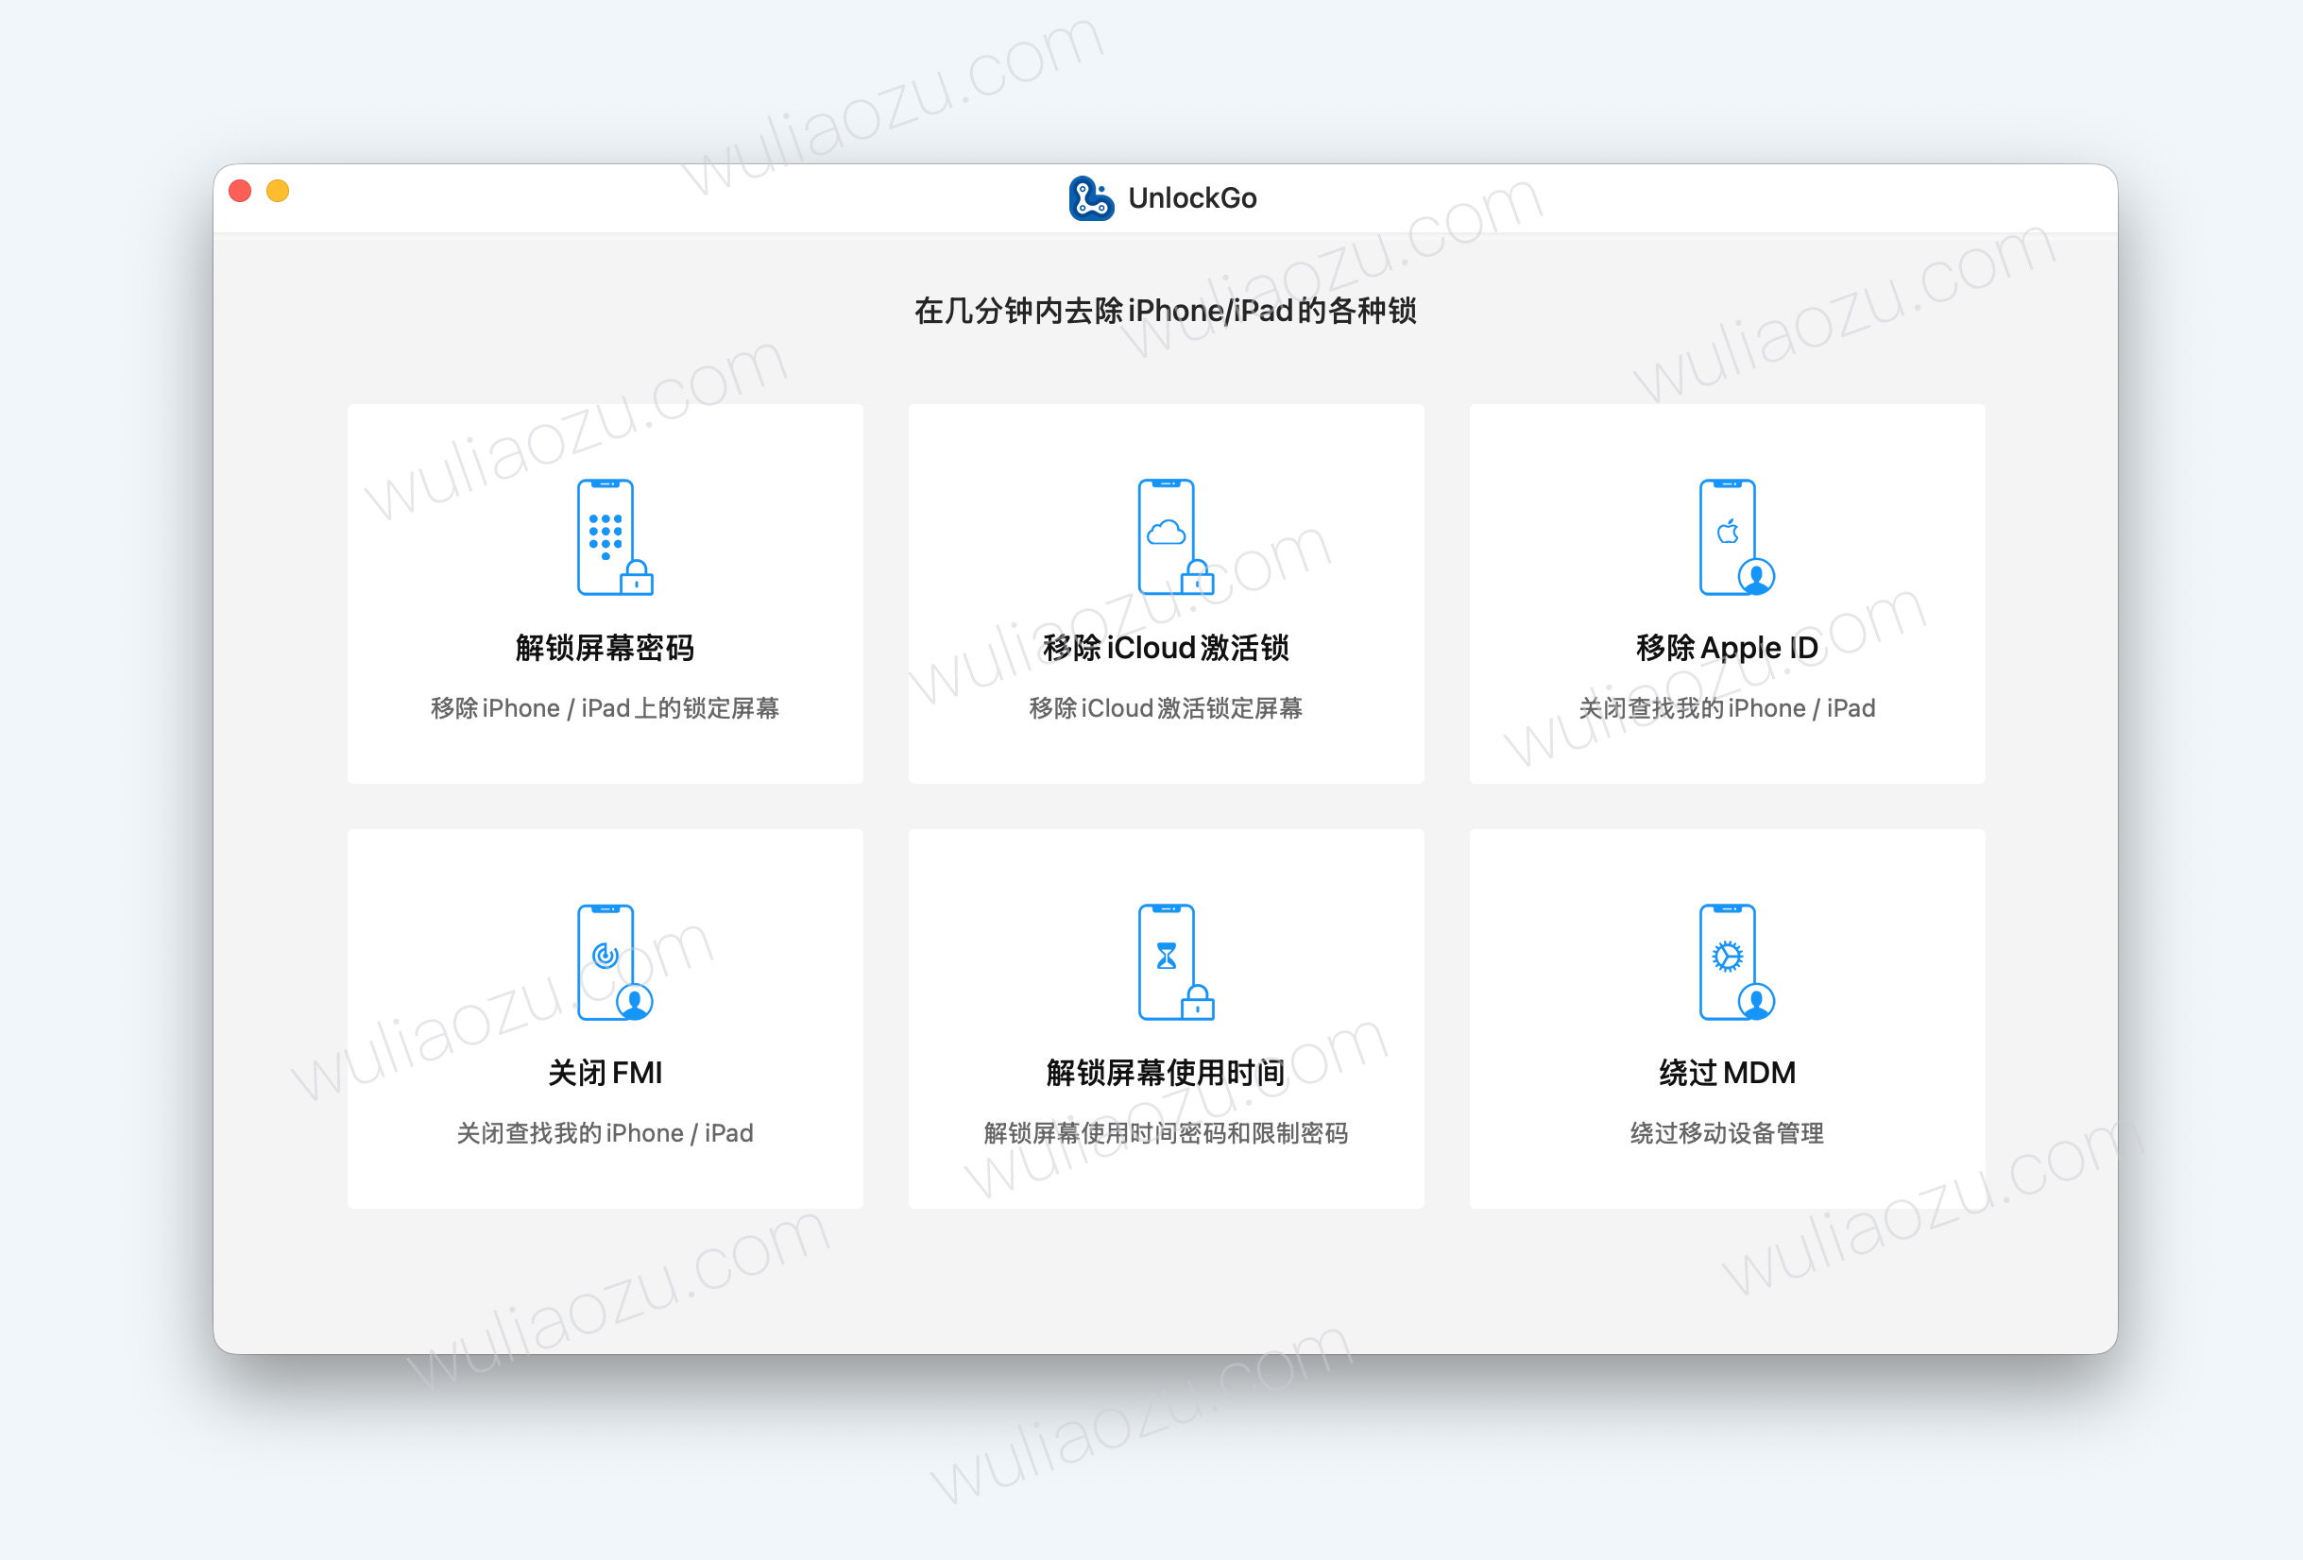Image resolution: width=2303 pixels, height=1560 pixels.
Task: Click the radar phone icon for FMI
Action: point(614,961)
